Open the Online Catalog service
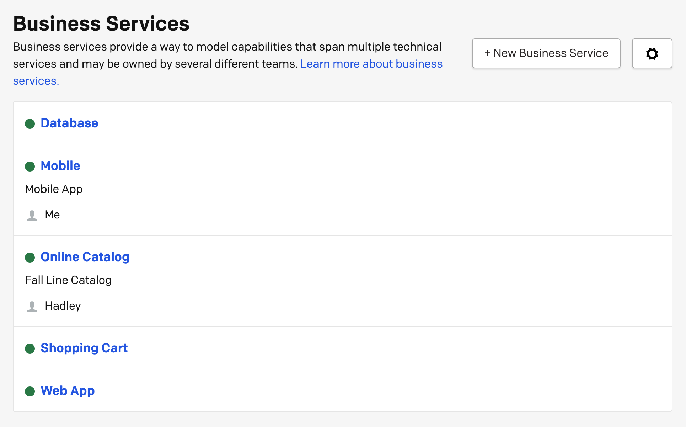 pos(85,257)
